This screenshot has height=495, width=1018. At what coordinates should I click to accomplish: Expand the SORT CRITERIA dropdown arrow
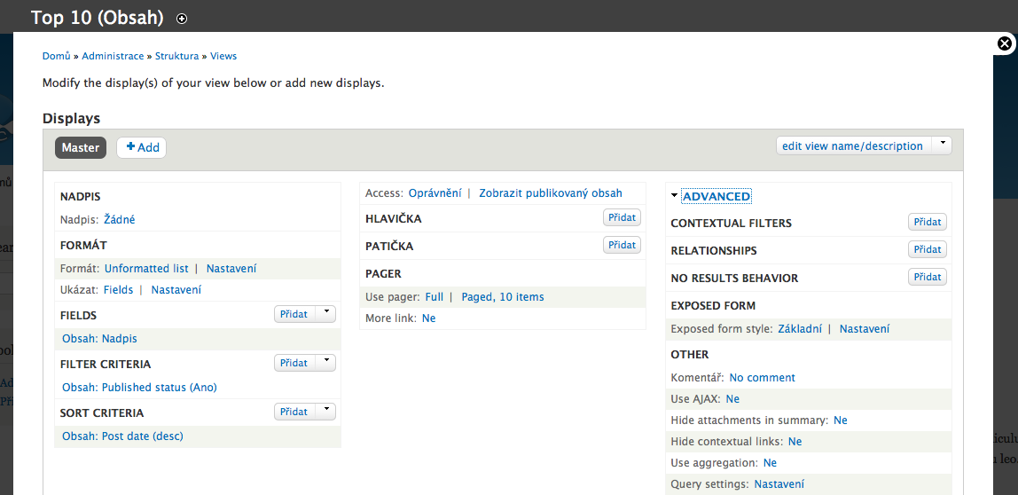coord(326,412)
